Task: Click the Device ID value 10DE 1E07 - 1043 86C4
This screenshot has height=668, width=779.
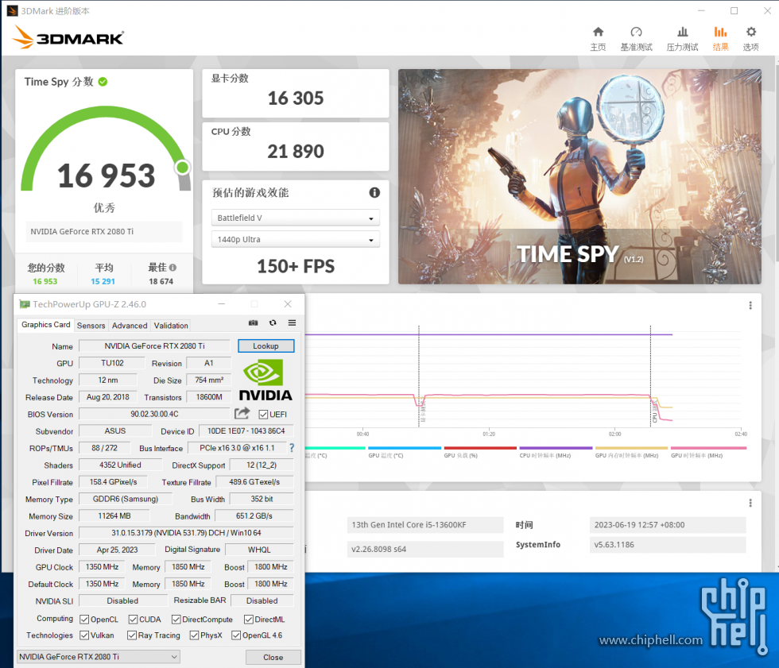Action: [x=246, y=431]
